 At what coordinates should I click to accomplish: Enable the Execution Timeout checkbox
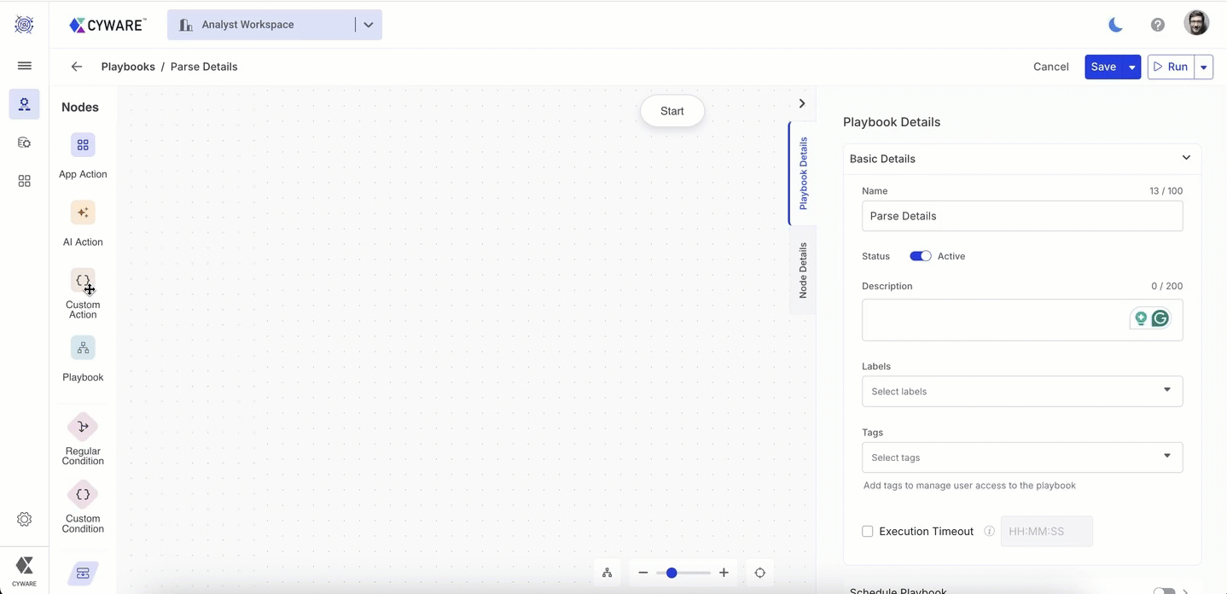(x=868, y=532)
